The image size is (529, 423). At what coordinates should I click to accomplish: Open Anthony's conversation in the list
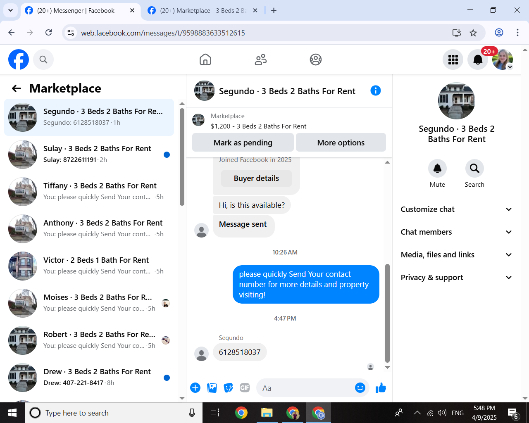point(89,229)
